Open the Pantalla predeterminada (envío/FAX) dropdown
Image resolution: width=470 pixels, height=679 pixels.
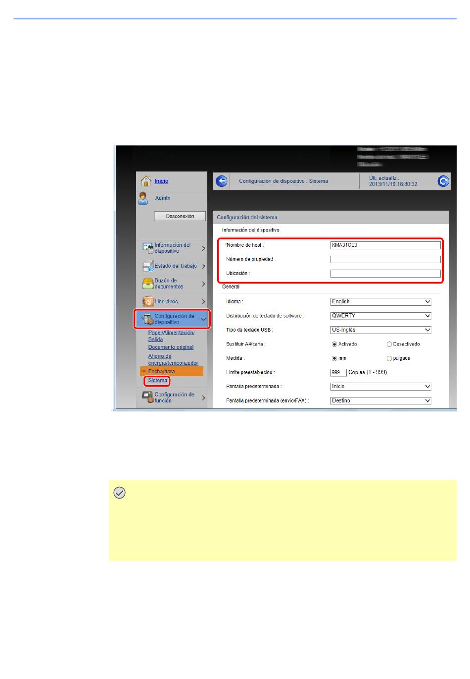click(381, 400)
